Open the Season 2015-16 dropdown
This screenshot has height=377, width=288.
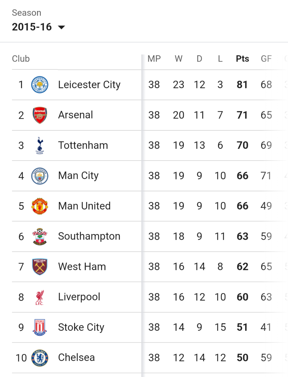[x=32, y=27]
